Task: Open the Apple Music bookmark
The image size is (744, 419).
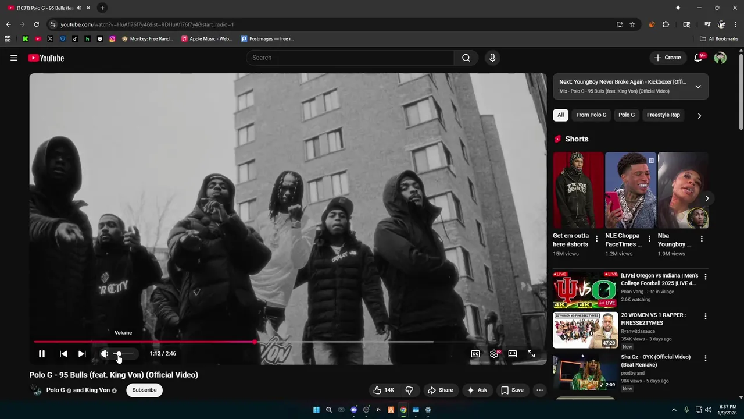Action: 207,39
